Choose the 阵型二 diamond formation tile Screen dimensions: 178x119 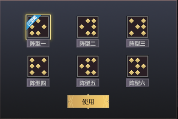tap(88, 27)
